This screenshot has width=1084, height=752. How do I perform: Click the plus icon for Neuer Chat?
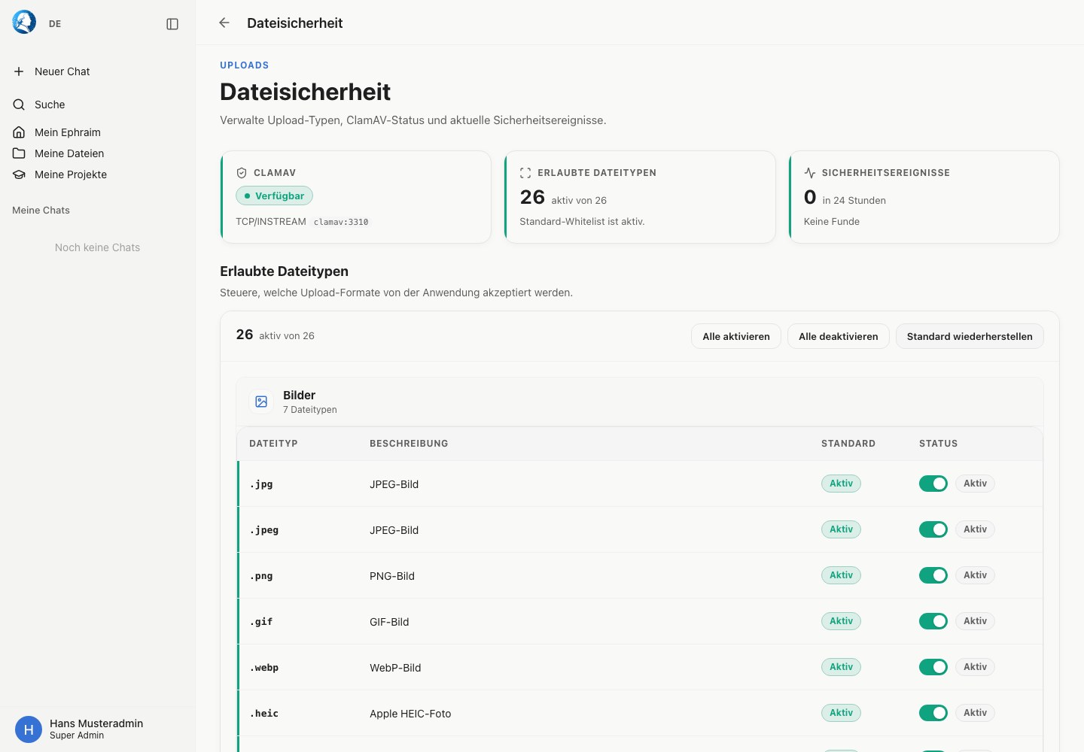pyautogui.click(x=19, y=71)
